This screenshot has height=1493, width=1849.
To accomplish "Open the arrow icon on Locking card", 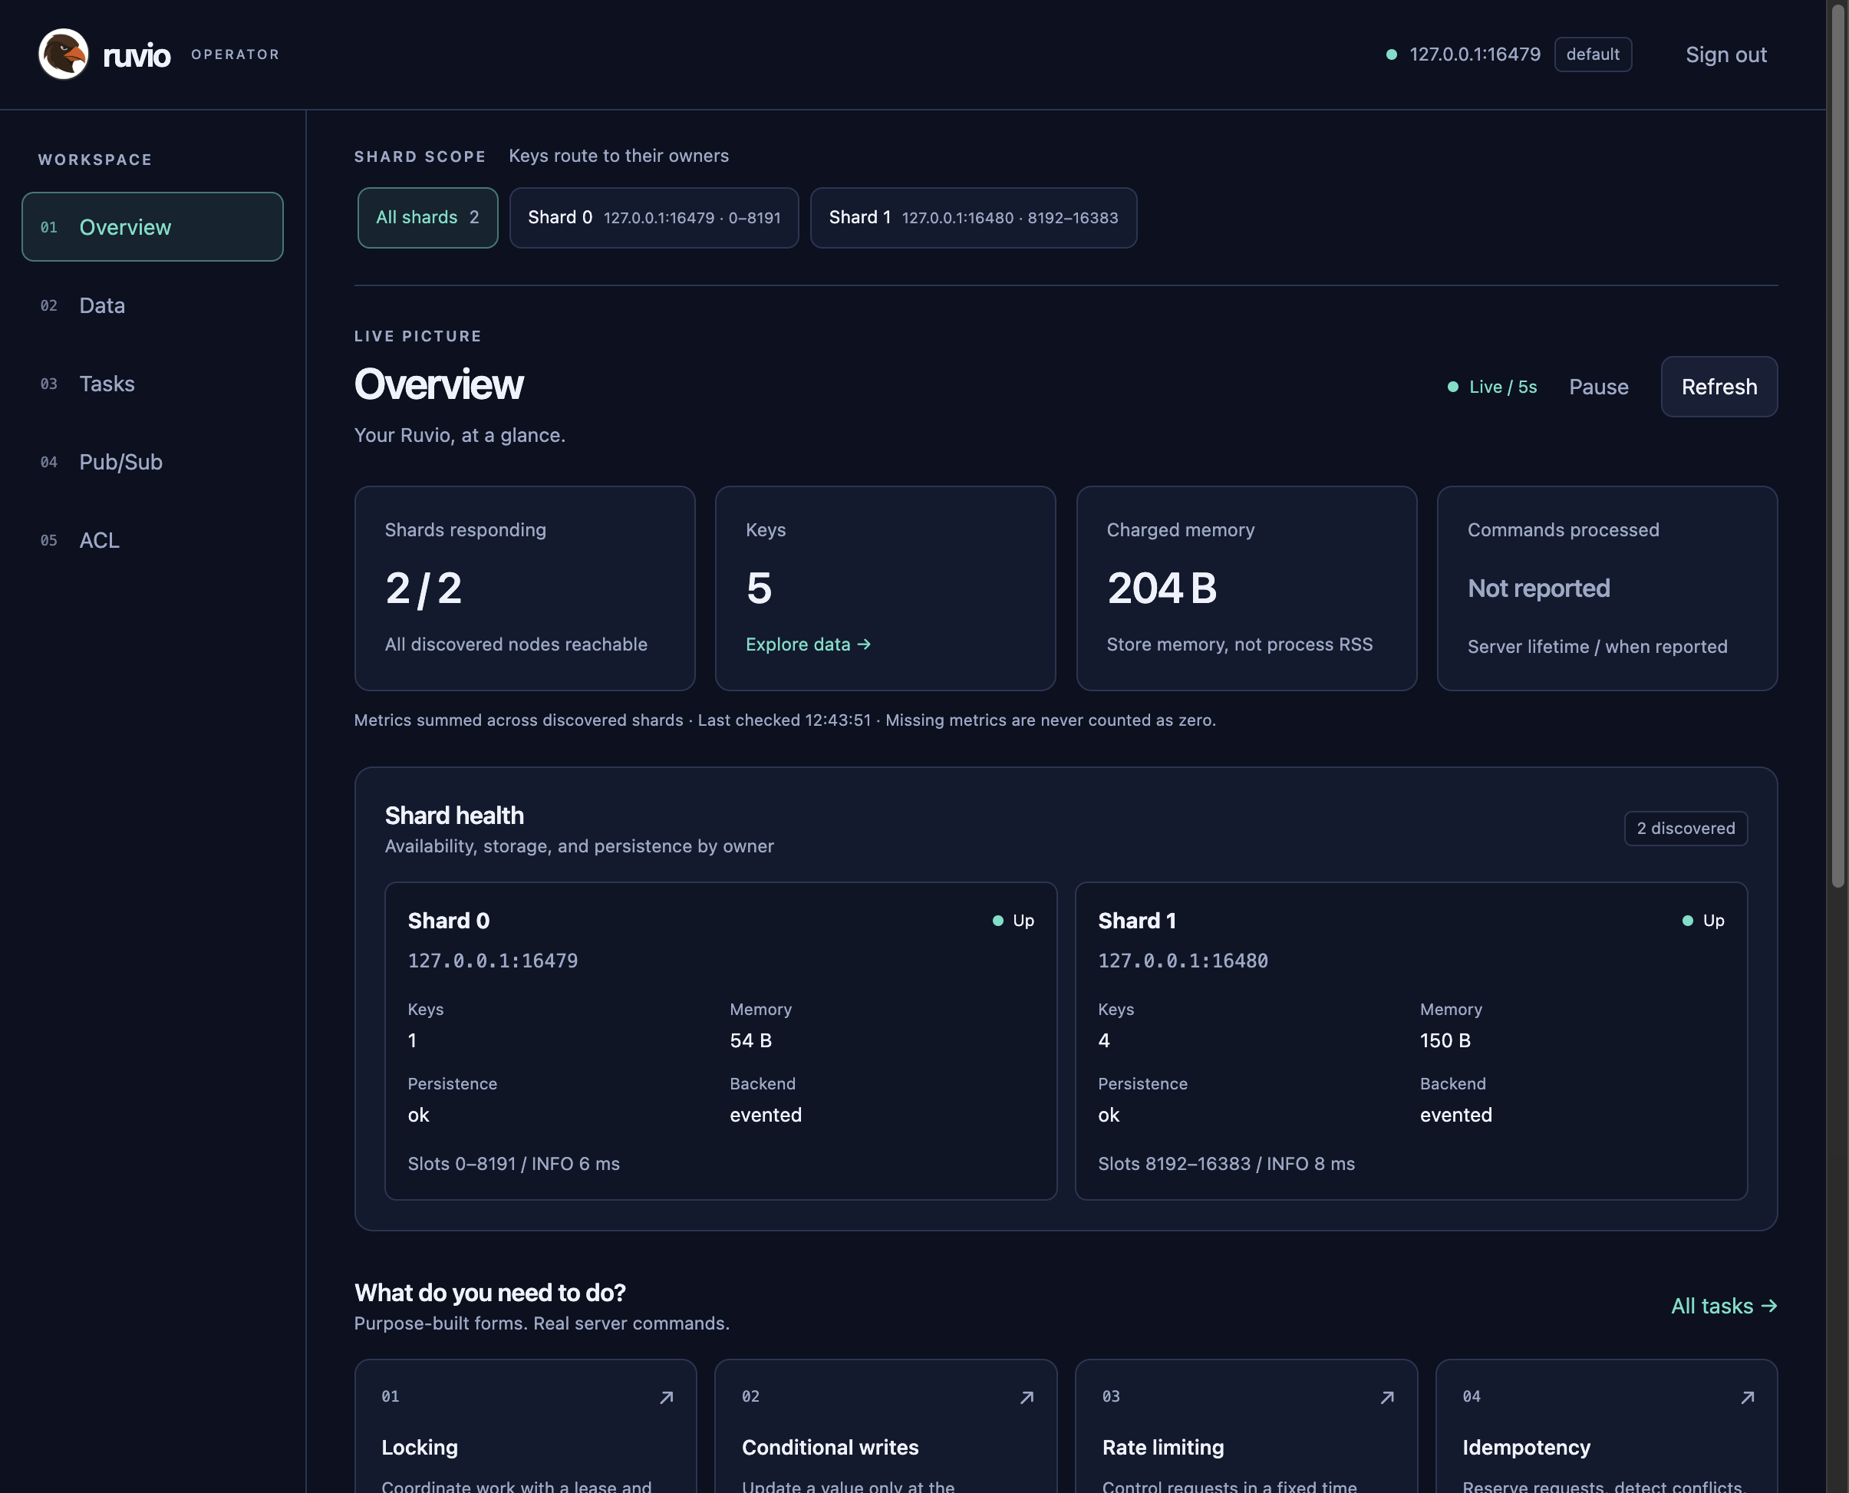I will (667, 1398).
